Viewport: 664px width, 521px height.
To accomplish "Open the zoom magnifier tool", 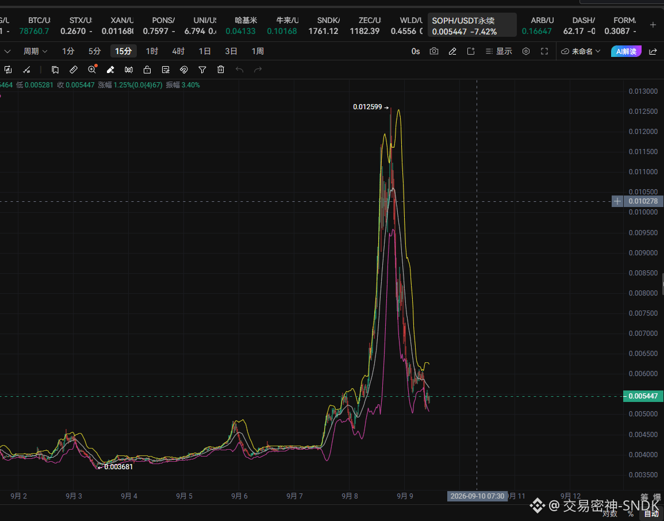I will point(92,70).
